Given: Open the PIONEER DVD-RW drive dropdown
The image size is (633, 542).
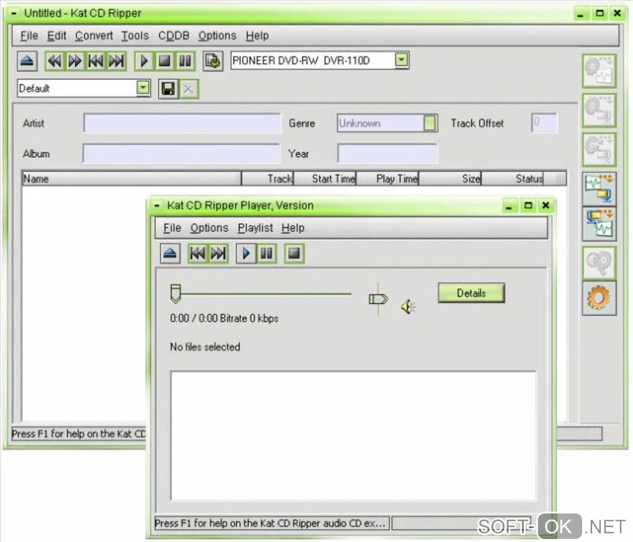Looking at the screenshot, I should (x=402, y=60).
